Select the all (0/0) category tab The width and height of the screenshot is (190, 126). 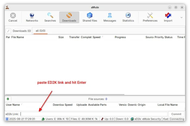(x=40, y=31)
